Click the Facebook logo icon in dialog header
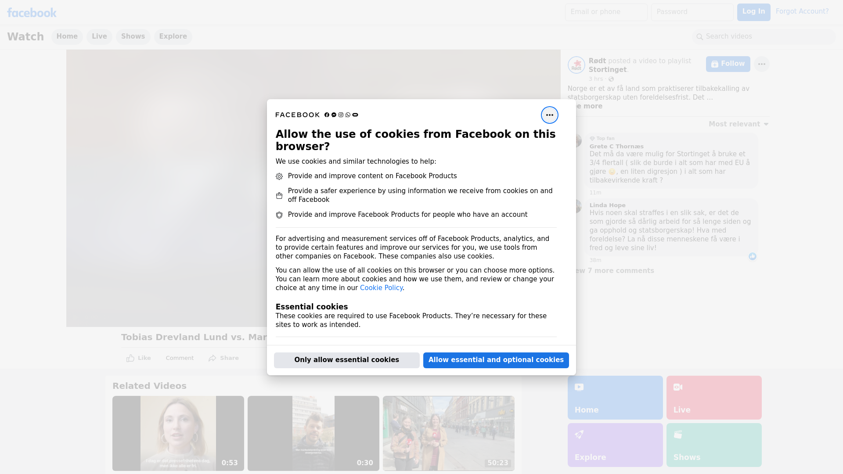Screen dimensions: 843x474 tap(327, 115)
